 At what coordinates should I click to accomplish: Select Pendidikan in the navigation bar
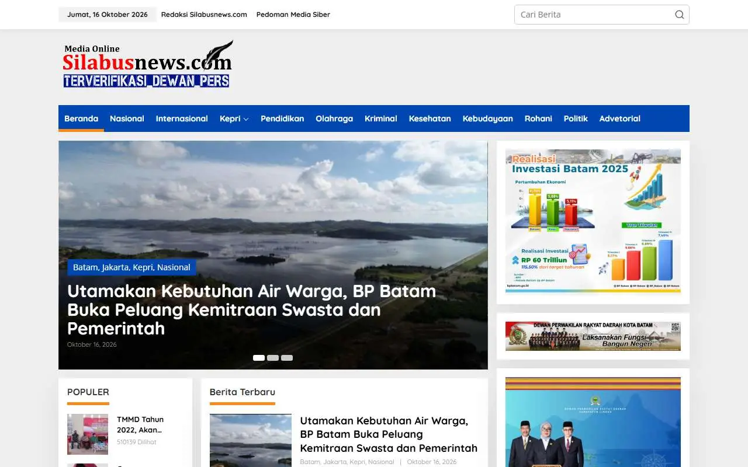282,119
